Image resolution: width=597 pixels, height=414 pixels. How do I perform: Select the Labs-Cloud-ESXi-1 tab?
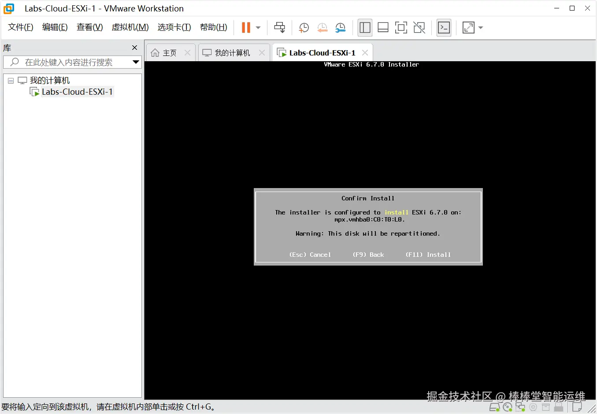(322, 53)
